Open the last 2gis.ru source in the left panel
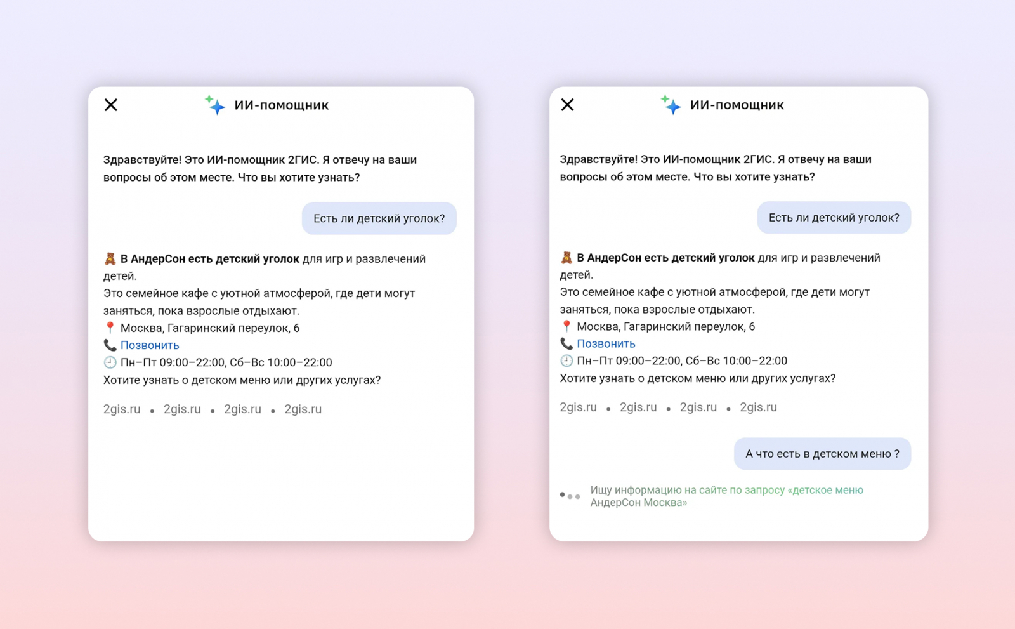Image resolution: width=1015 pixels, height=629 pixels. click(x=303, y=409)
